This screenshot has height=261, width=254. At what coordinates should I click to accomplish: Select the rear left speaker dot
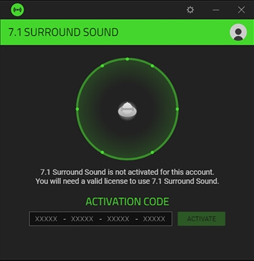coord(102,153)
